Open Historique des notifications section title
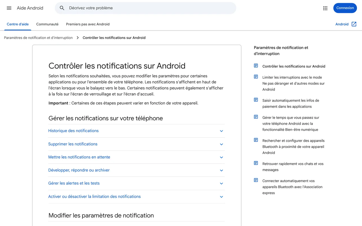Viewport: 362px width, 226px height. (x=74, y=131)
